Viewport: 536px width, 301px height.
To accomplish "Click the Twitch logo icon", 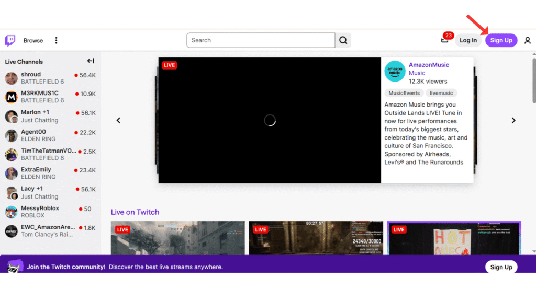I will 9,40.
